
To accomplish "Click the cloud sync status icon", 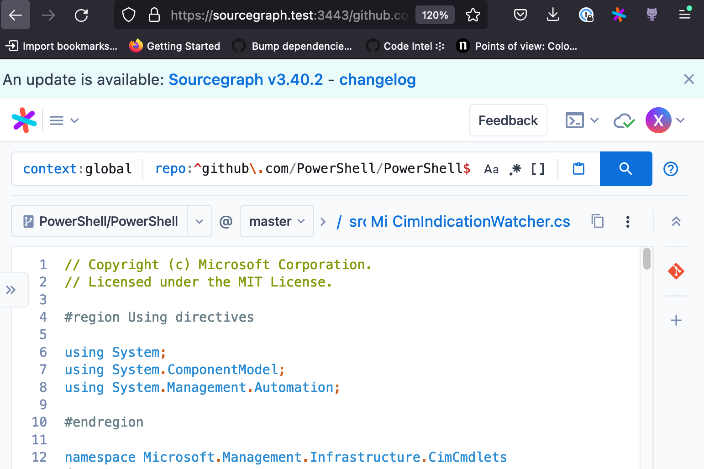I will (624, 120).
